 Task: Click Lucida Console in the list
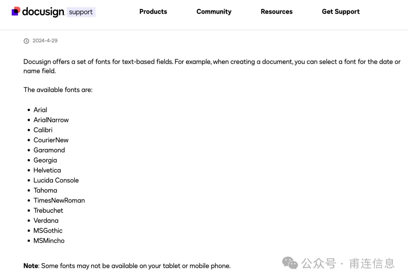pos(56,180)
